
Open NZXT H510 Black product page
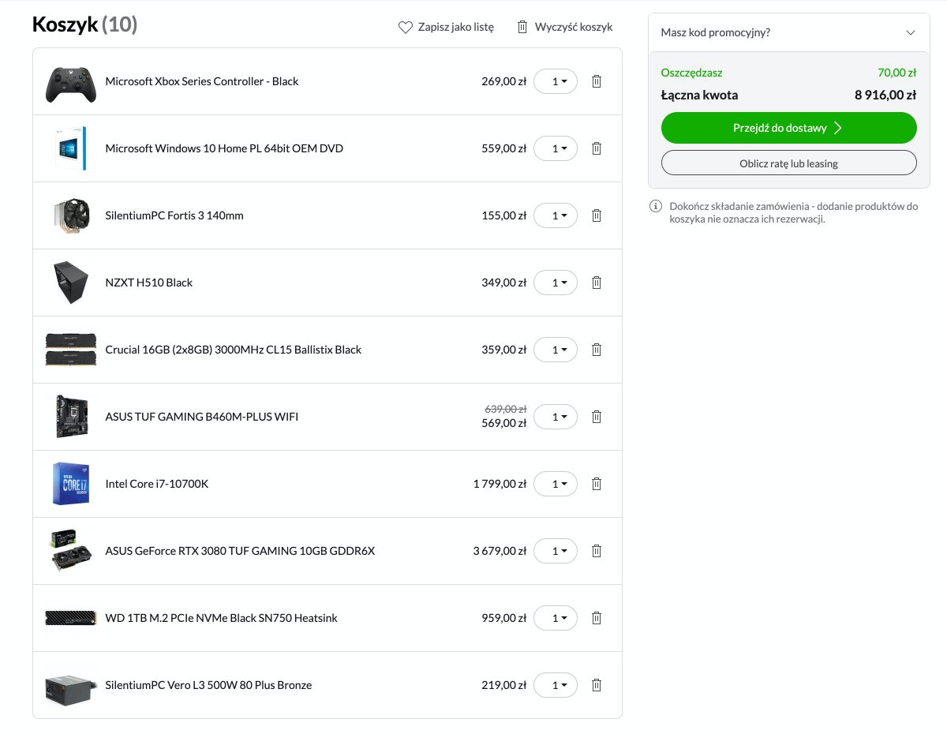[x=149, y=283]
